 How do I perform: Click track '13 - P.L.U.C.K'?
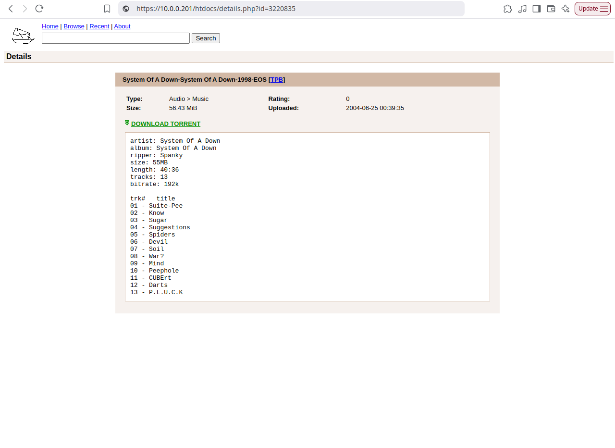(x=157, y=292)
